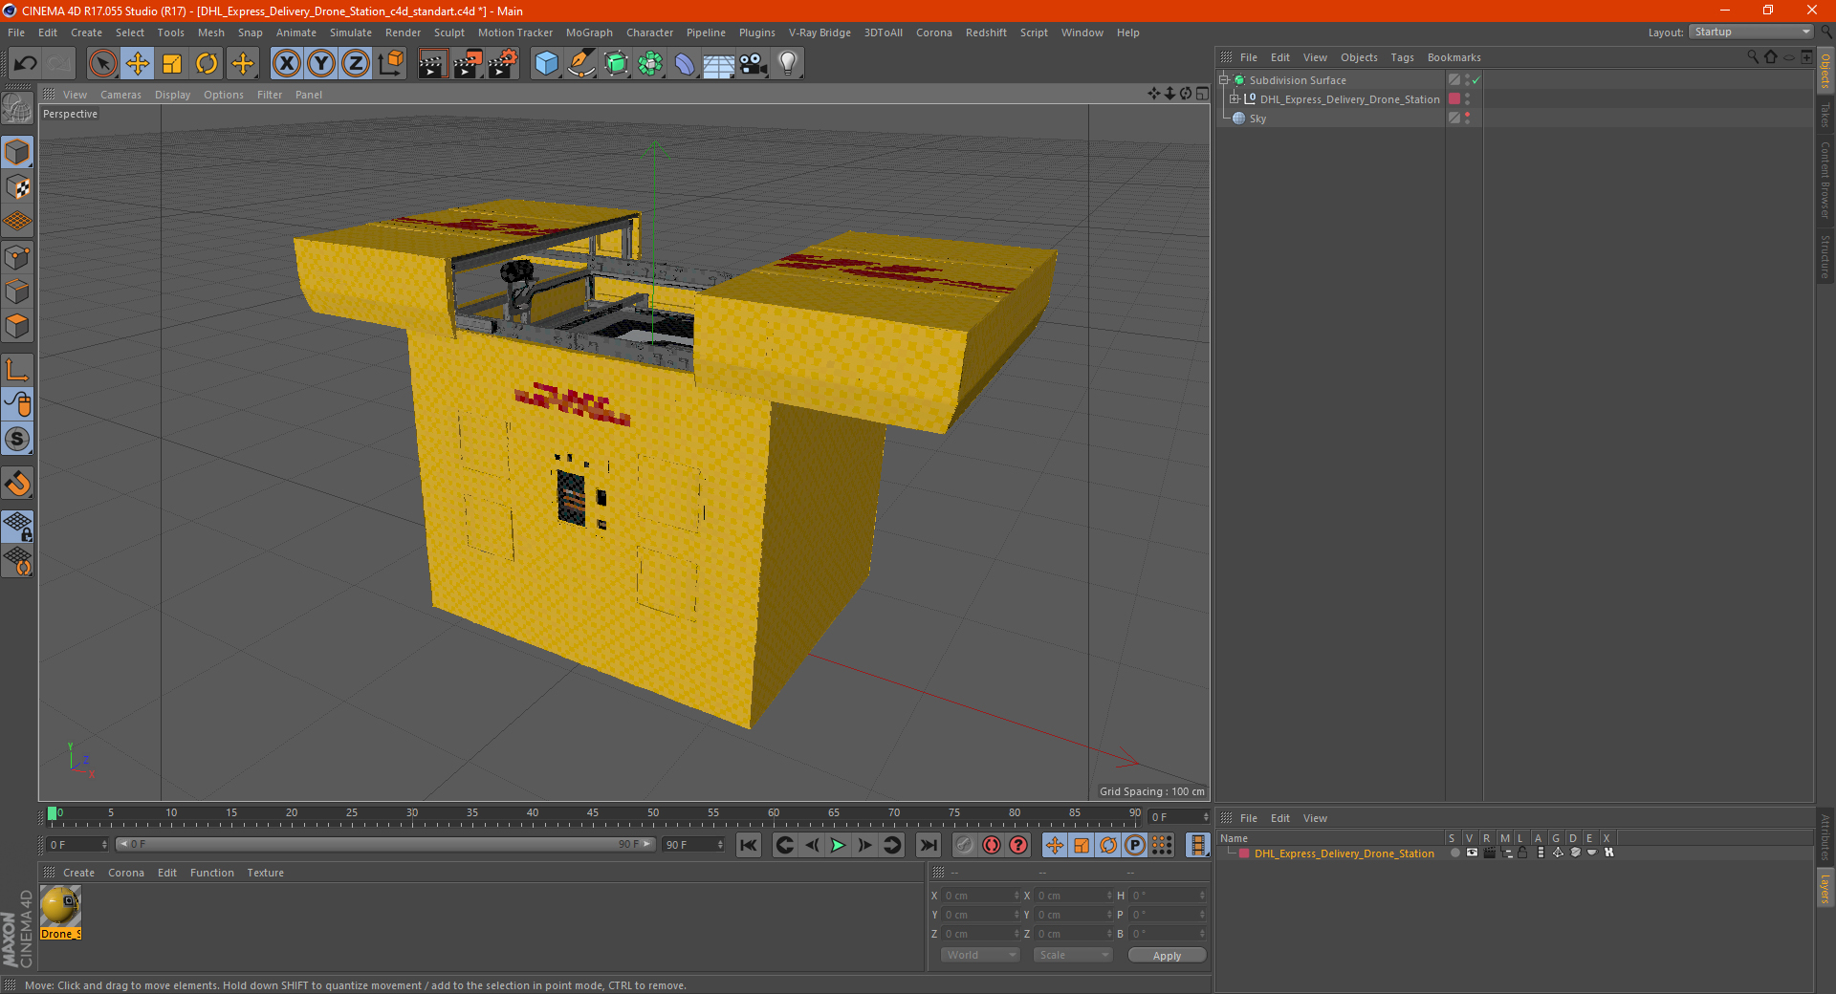Click frame 45 on the timeline ruler
1836x994 pixels.
[593, 813]
